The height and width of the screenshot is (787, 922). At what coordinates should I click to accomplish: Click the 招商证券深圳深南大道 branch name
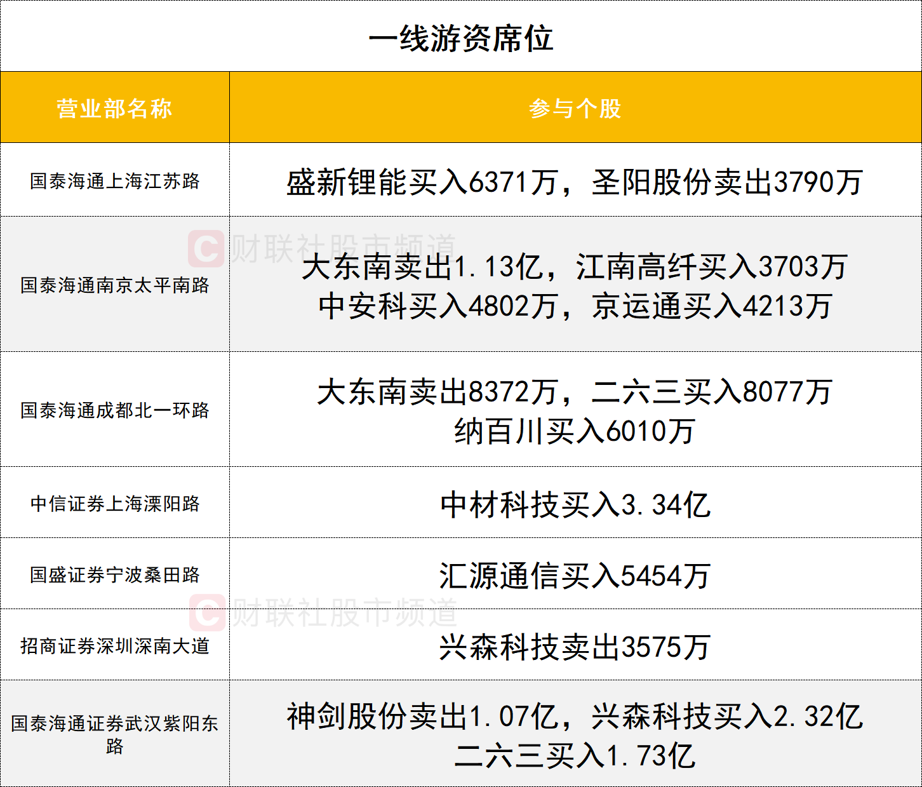pyautogui.click(x=114, y=645)
